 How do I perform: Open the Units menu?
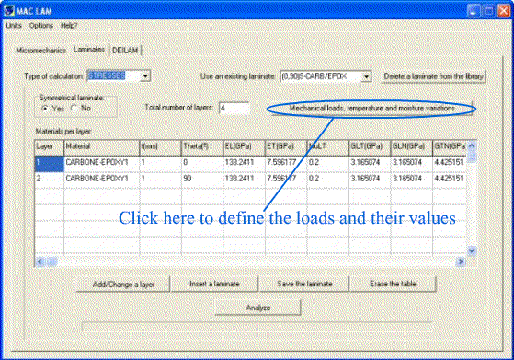point(14,25)
